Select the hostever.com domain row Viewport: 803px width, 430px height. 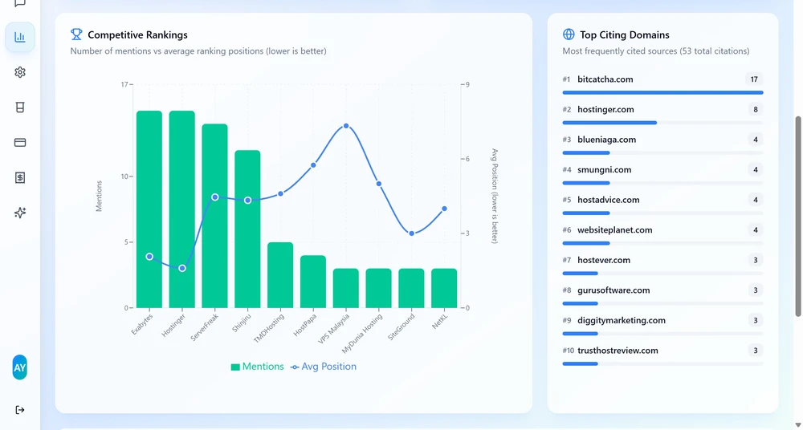[x=662, y=266]
